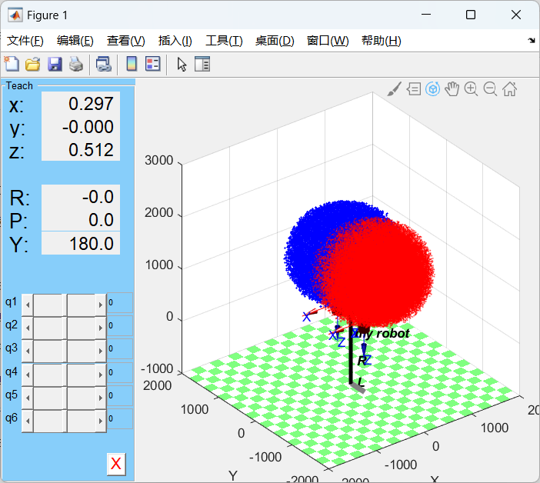Select the Brush data tool on axes
Viewport: 540px width, 483px height.
(394, 89)
